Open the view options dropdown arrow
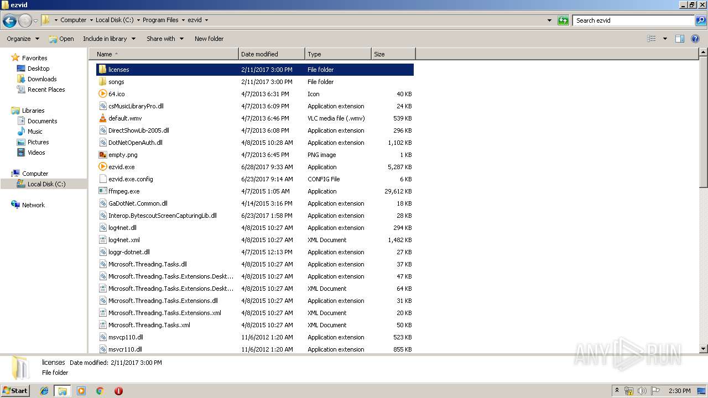The height and width of the screenshot is (398, 708). [665, 39]
